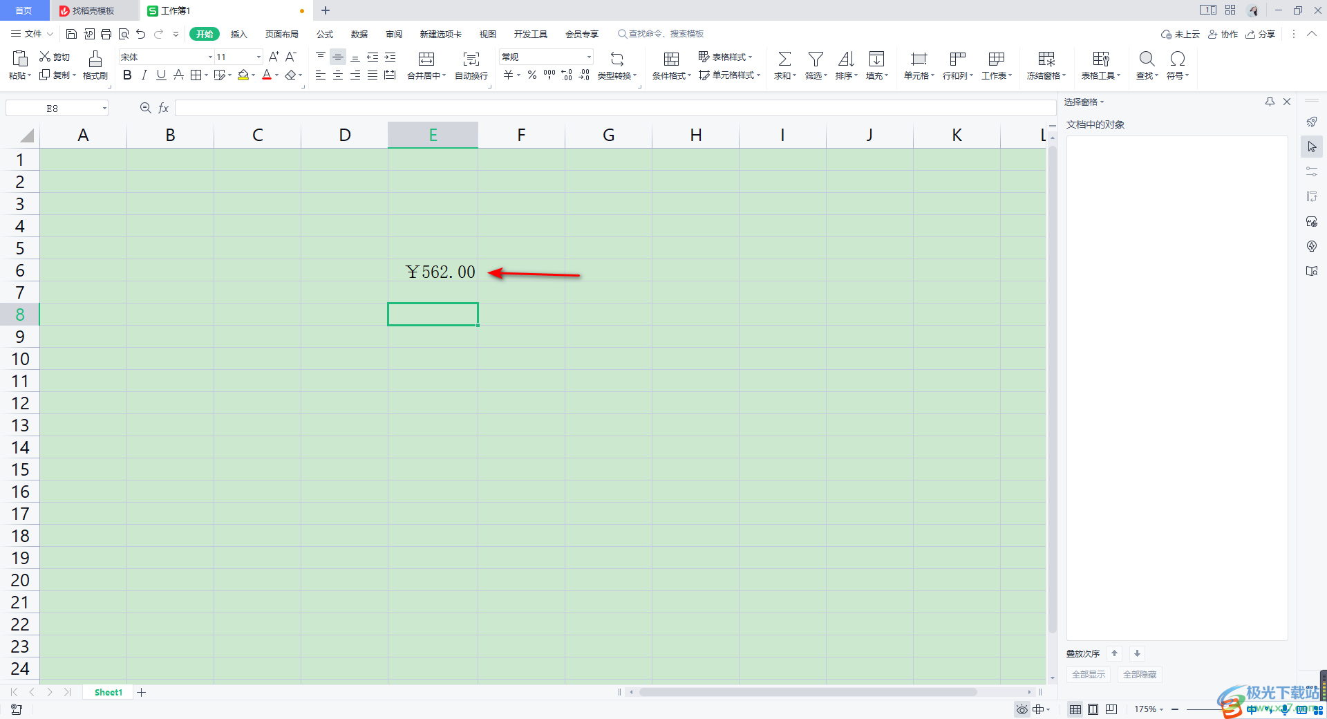The width and height of the screenshot is (1327, 719).
Task: Click the selection arrow icon in right sidebar
Action: coord(1312,147)
